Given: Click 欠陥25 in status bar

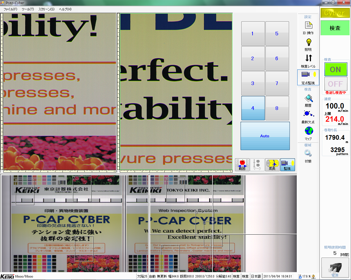Looking at the screenshot, I should [142, 276].
